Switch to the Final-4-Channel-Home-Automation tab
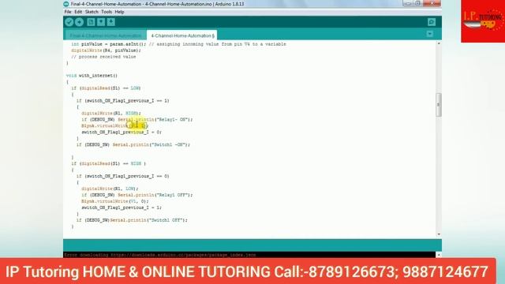 click(106, 35)
